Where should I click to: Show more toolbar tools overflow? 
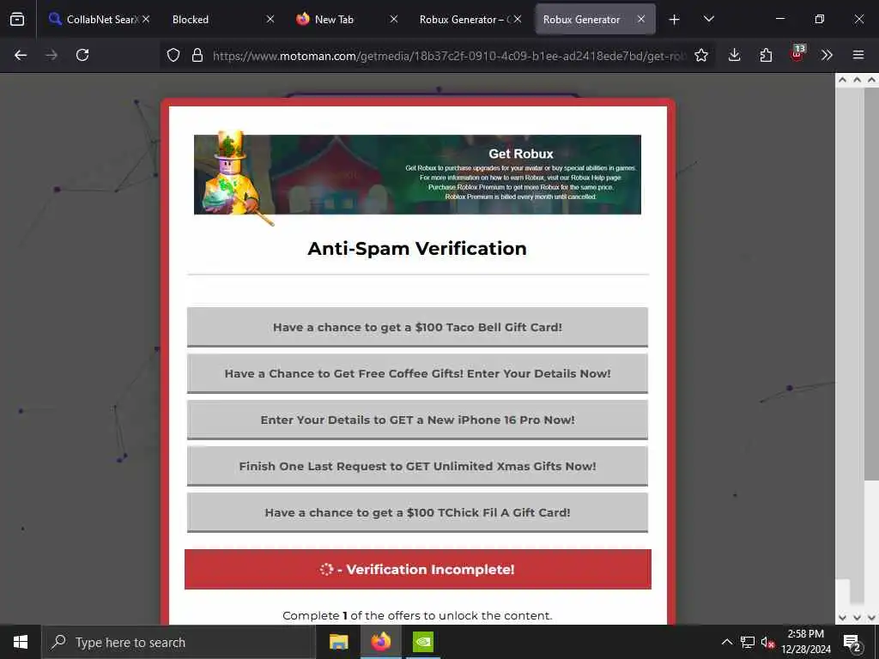click(827, 55)
